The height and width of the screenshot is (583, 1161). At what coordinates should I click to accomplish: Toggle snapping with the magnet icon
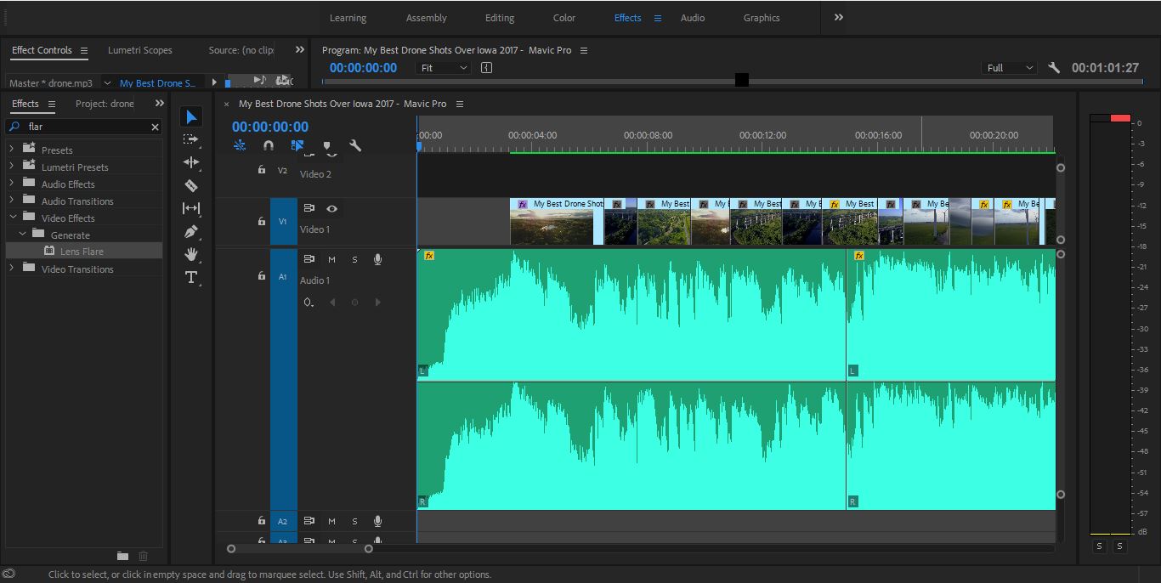pos(269,145)
